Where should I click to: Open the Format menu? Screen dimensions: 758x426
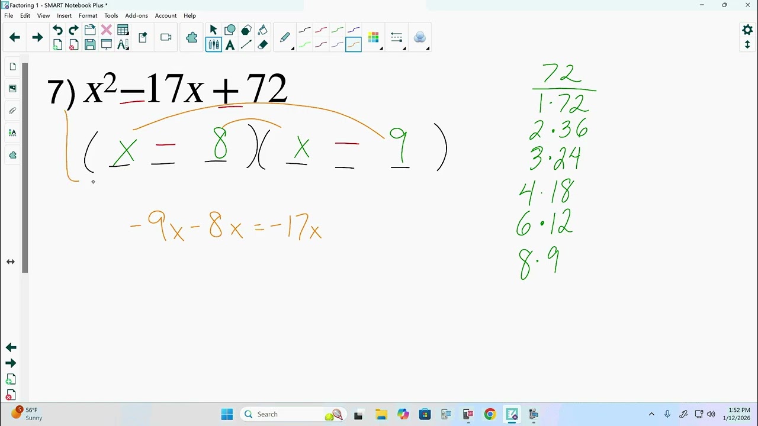(x=88, y=15)
